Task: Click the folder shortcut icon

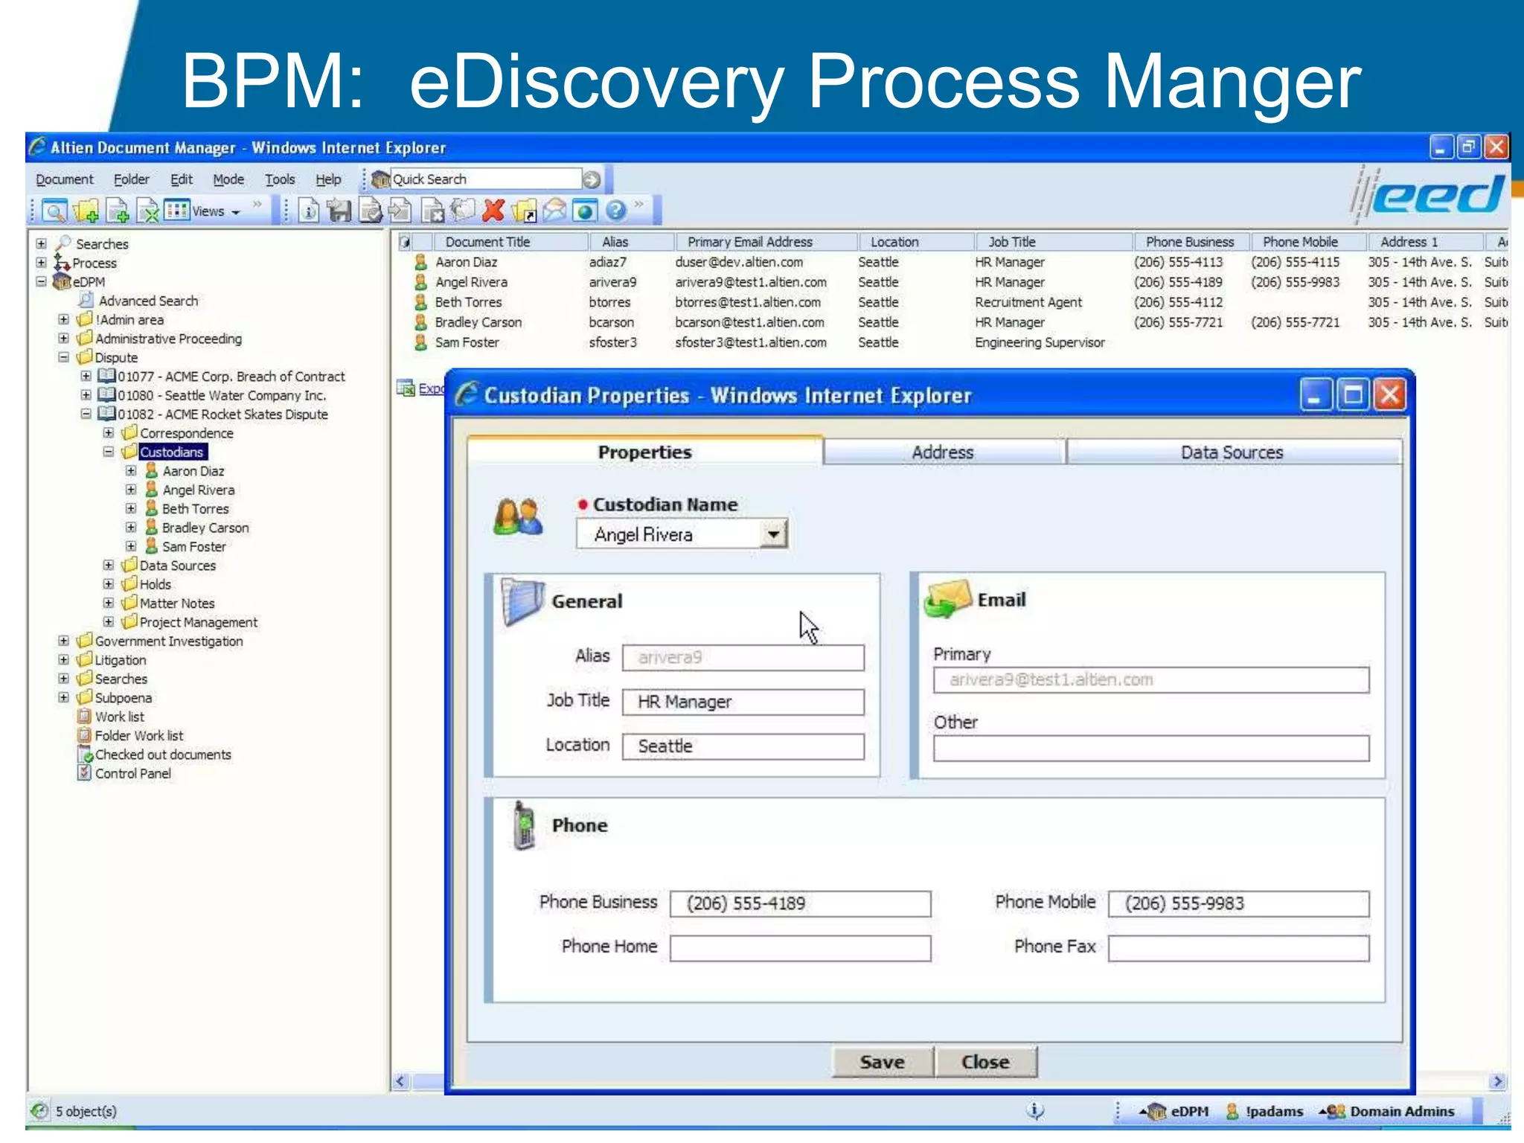Action: [x=524, y=211]
